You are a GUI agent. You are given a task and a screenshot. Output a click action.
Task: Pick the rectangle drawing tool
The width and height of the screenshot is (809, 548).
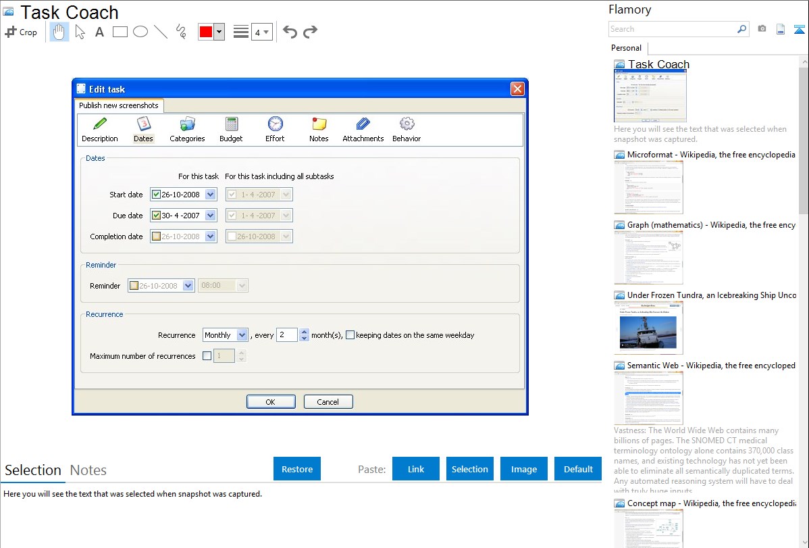(x=120, y=32)
